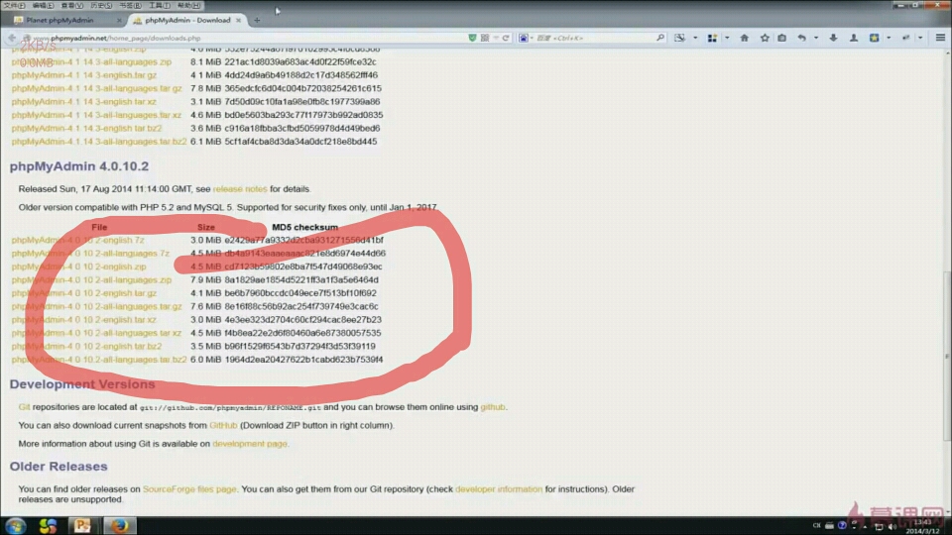
Task: Bookmark this page with the star icon
Action: 765,38
